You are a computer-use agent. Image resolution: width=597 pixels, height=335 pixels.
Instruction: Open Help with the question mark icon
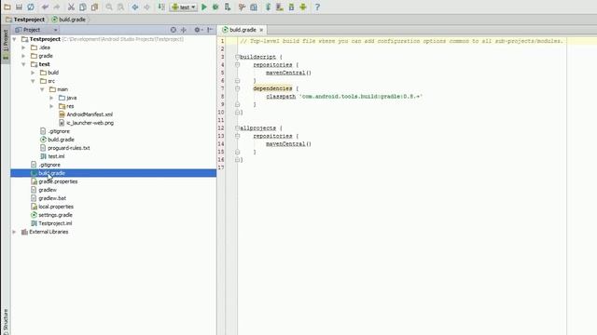[317, 7]
